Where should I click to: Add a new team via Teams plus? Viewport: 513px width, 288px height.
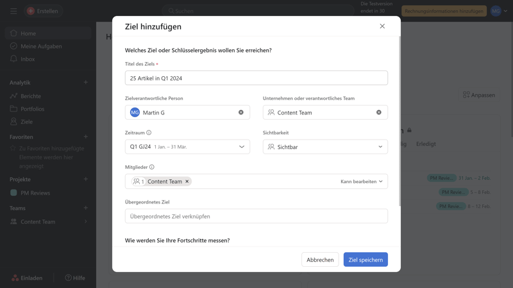pos(86,207)
